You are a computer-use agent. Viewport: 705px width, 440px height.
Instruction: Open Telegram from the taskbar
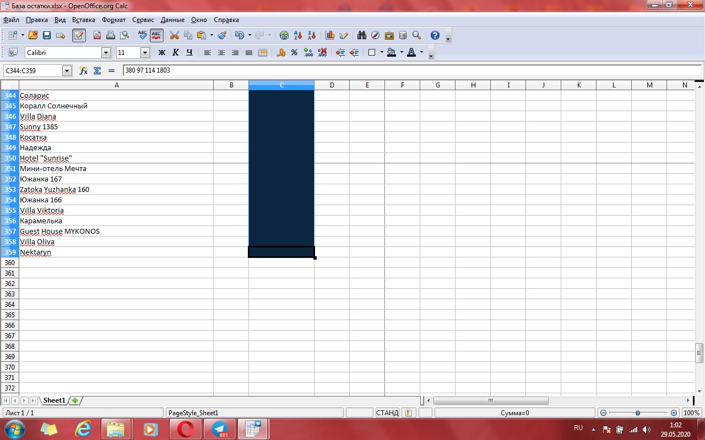click(x=220, y=429)
